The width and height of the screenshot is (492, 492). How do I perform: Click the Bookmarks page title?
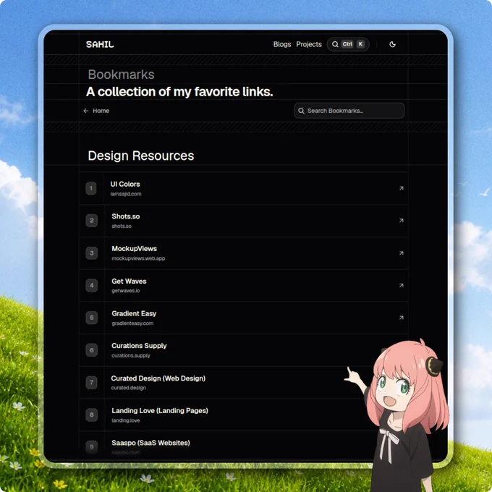pyautogui.click(x=121, y=75)
